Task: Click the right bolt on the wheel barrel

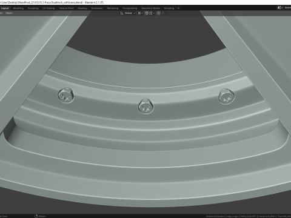Action: coord(226,96)
